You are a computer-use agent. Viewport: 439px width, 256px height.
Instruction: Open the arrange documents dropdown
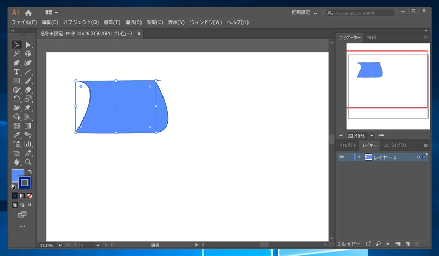(x=52, y=12)
